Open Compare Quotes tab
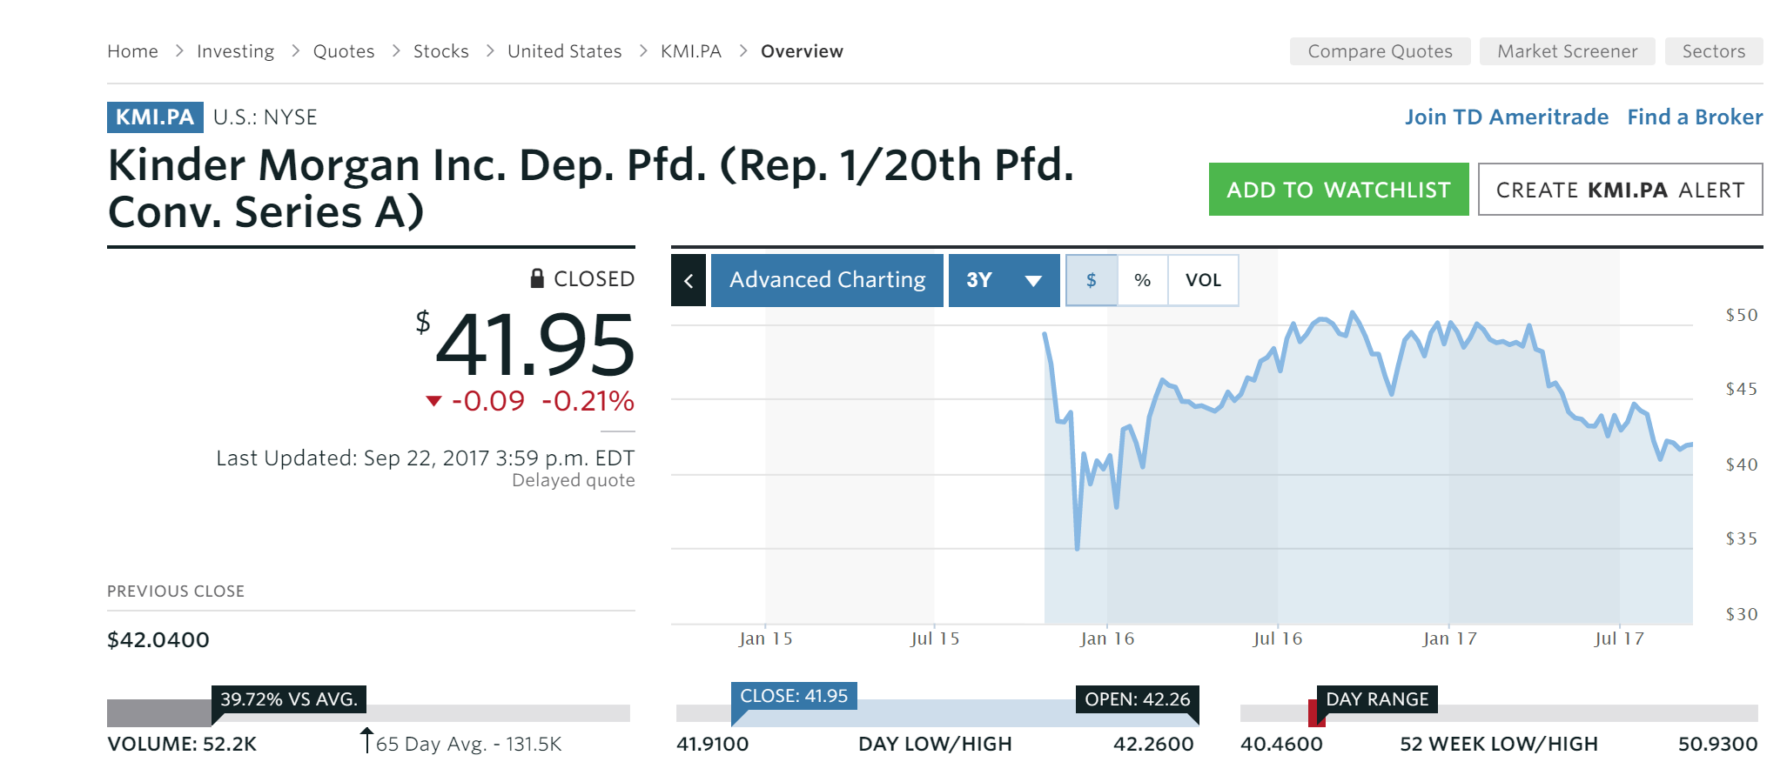1787x782 pixels. (1380, 51)
